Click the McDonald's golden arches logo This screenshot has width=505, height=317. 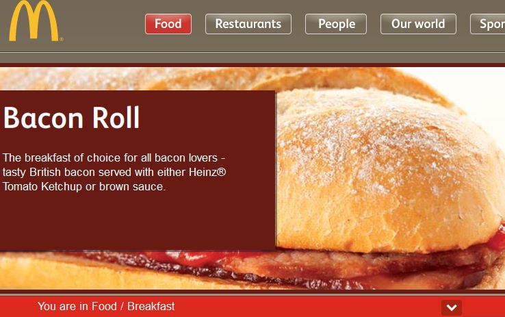pyautogui.click(x=34, y=21)
